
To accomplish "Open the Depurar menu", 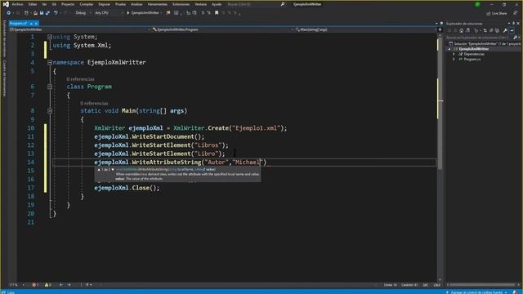I will pyautogui.click(x=104, y=4).
